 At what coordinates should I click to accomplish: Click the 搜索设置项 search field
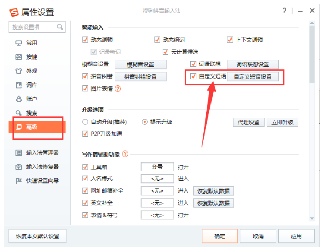point(37,27)
